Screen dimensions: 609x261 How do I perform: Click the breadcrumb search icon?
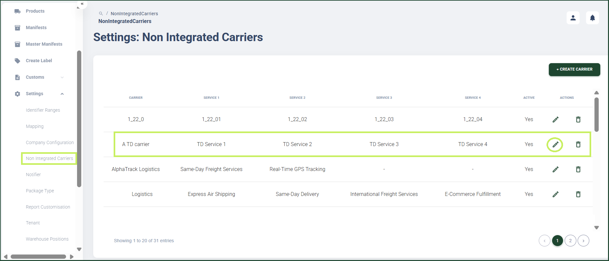pyautogui.click(x=101, y=14)
